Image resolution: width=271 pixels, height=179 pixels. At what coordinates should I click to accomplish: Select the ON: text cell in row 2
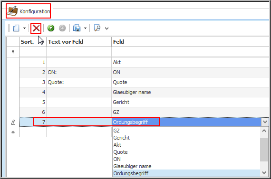[79, 72]
